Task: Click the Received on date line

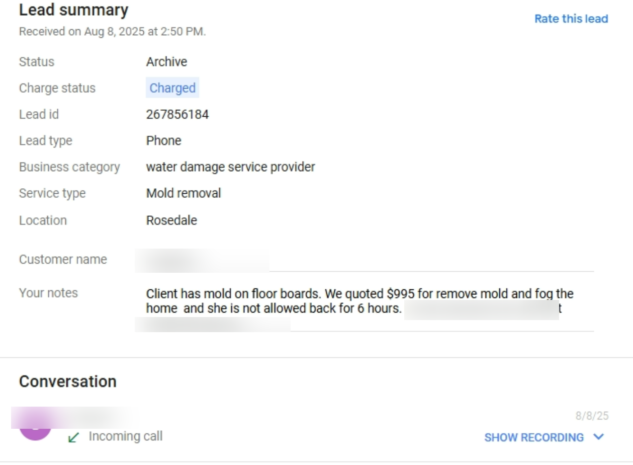Action: click(x=112, y=32)
